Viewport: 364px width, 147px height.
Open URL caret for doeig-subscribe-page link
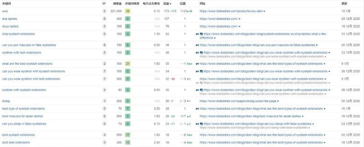pyautogui.click(x=278, y=101)
